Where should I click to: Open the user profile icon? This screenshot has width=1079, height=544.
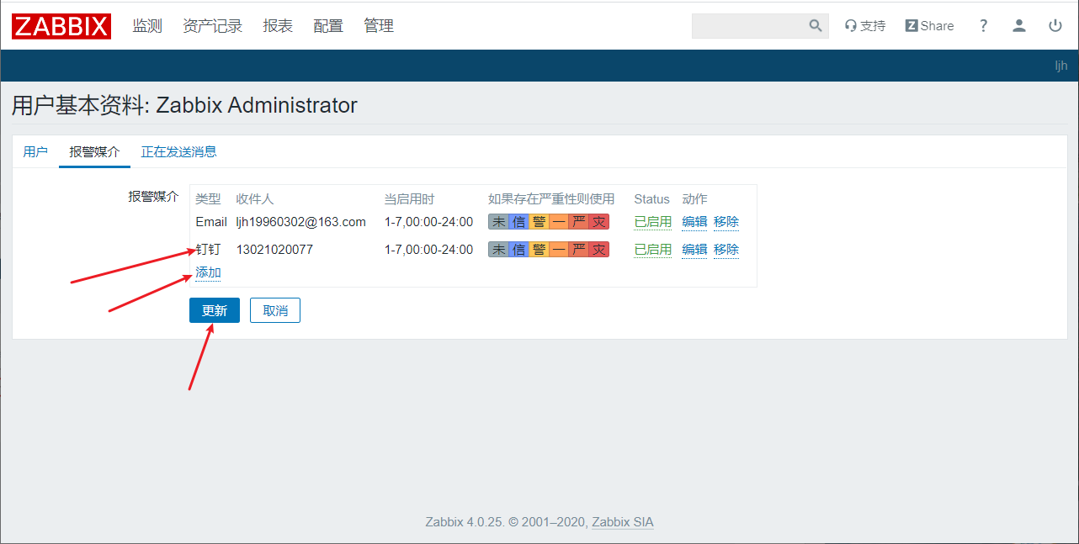point(1019,26)
